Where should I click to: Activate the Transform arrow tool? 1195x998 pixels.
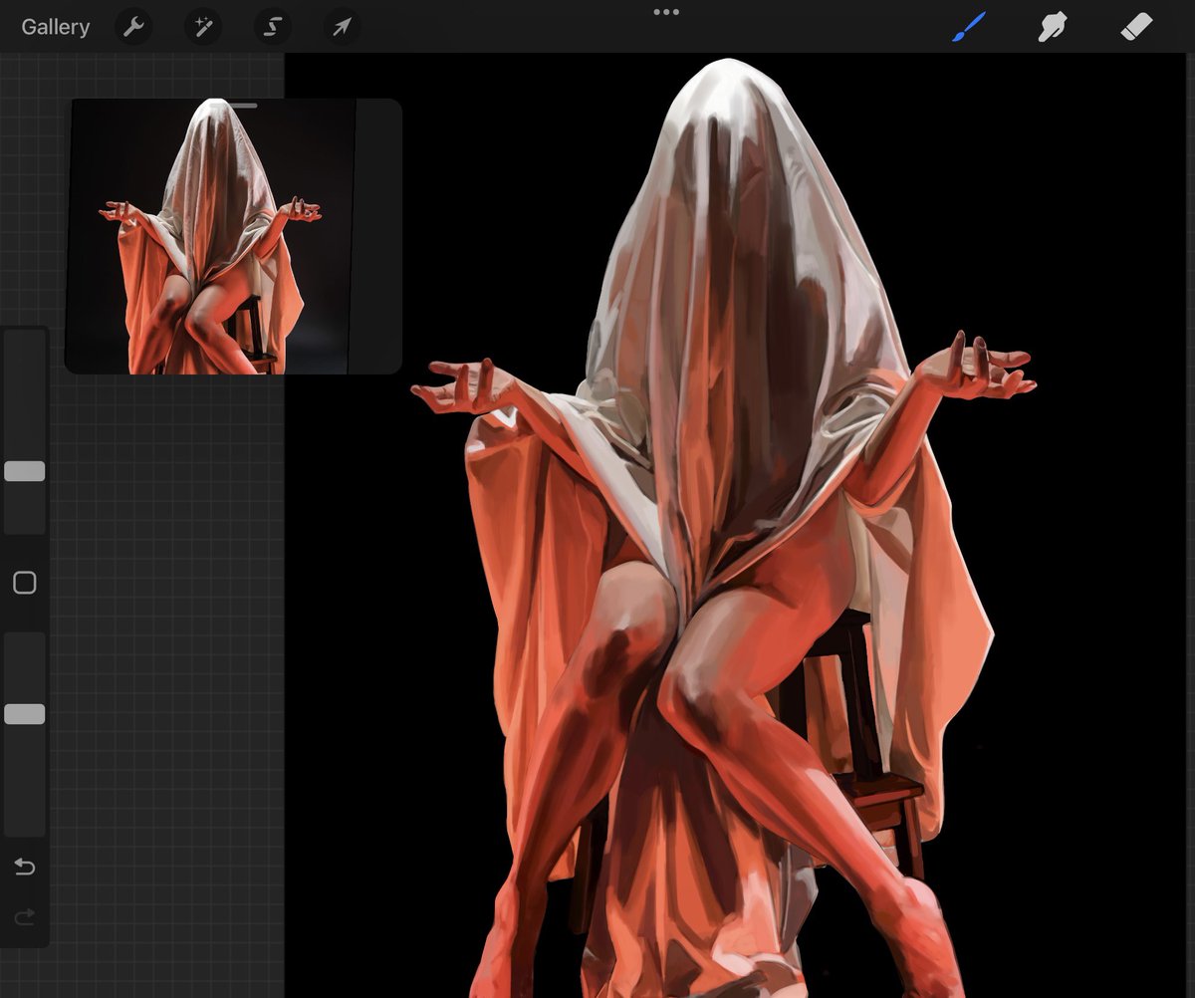click(x=342, y=27)
